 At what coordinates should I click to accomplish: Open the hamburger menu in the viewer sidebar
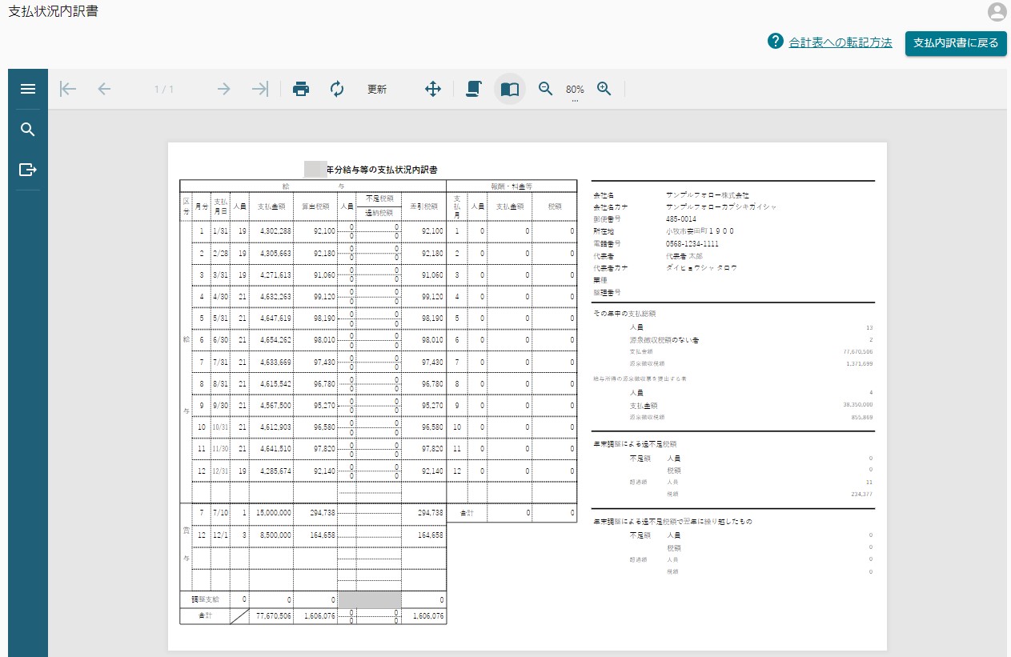[x=28, y=89]
